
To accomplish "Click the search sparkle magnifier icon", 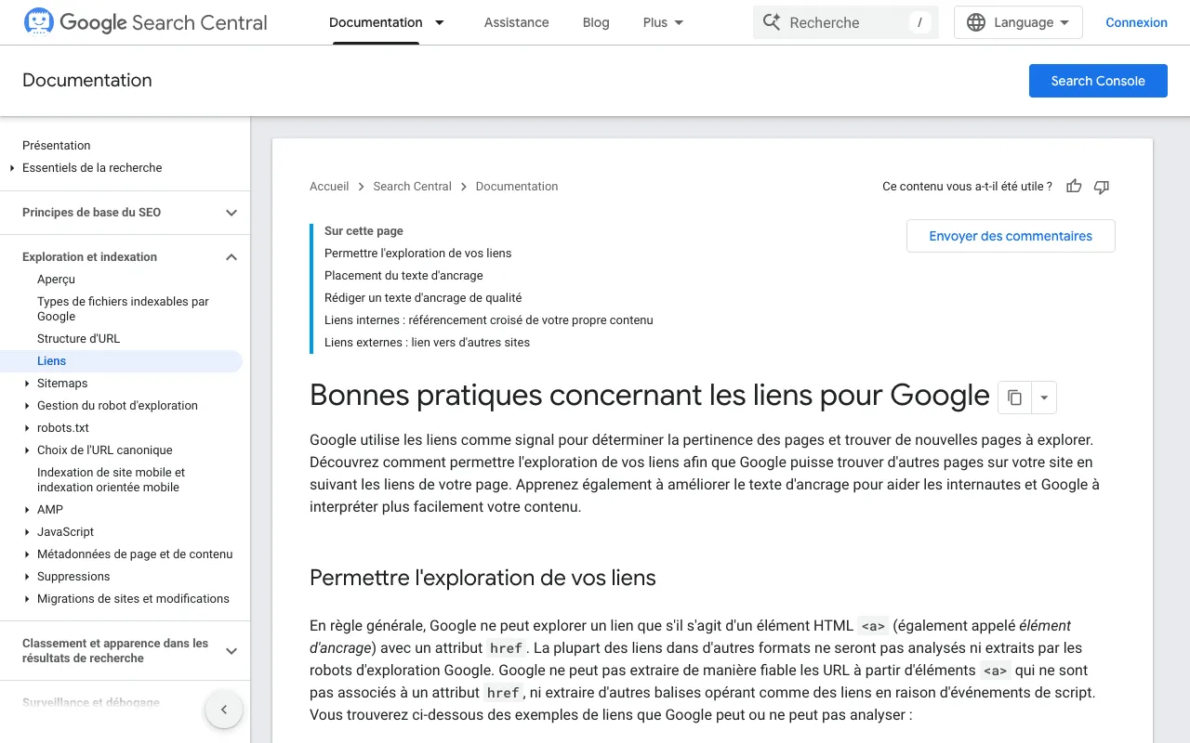I will tap(772, 22).
